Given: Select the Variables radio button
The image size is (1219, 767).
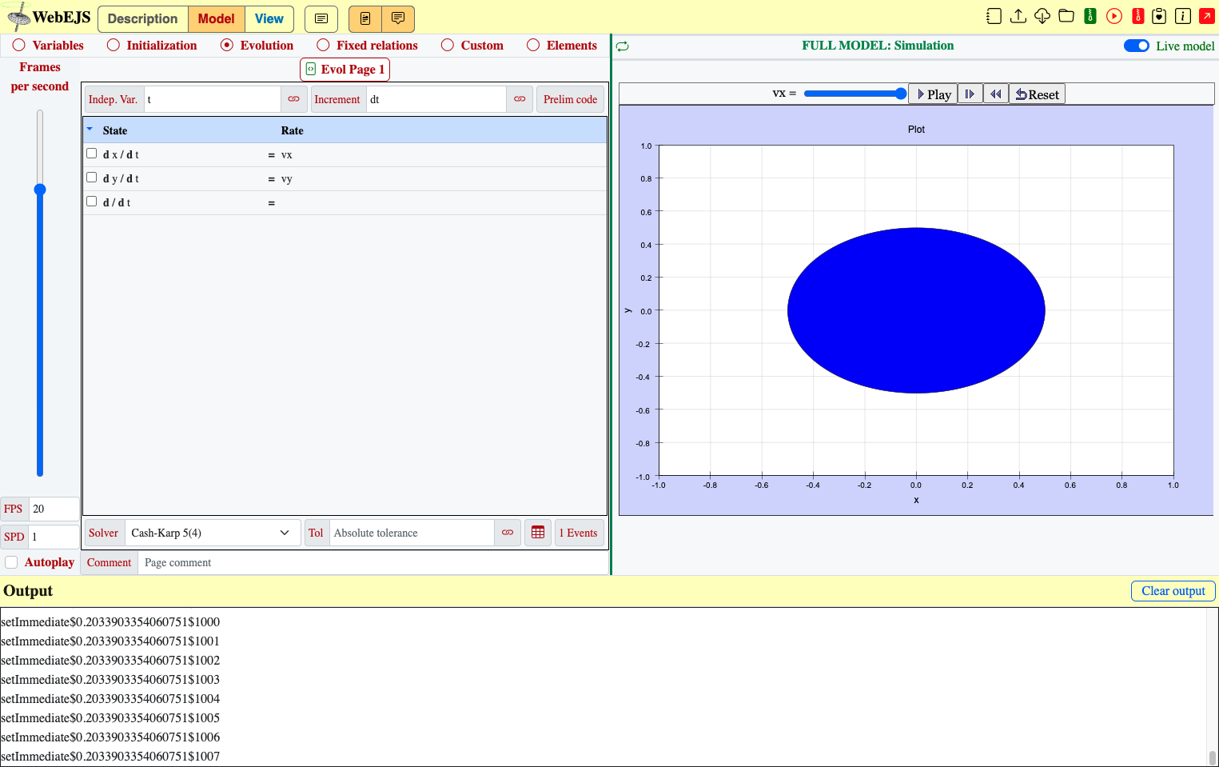Looking at the screenshot, I should click(x=18, y=46).
